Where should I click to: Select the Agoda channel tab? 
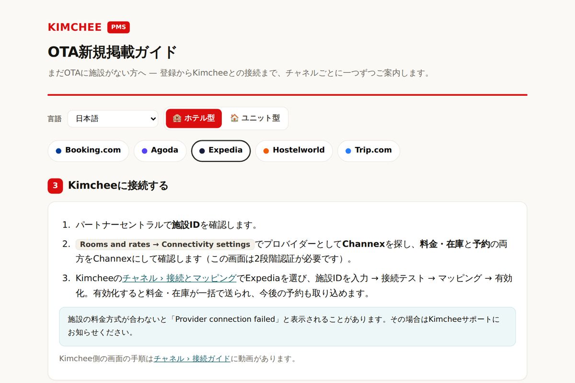click(x=160, y=151)
